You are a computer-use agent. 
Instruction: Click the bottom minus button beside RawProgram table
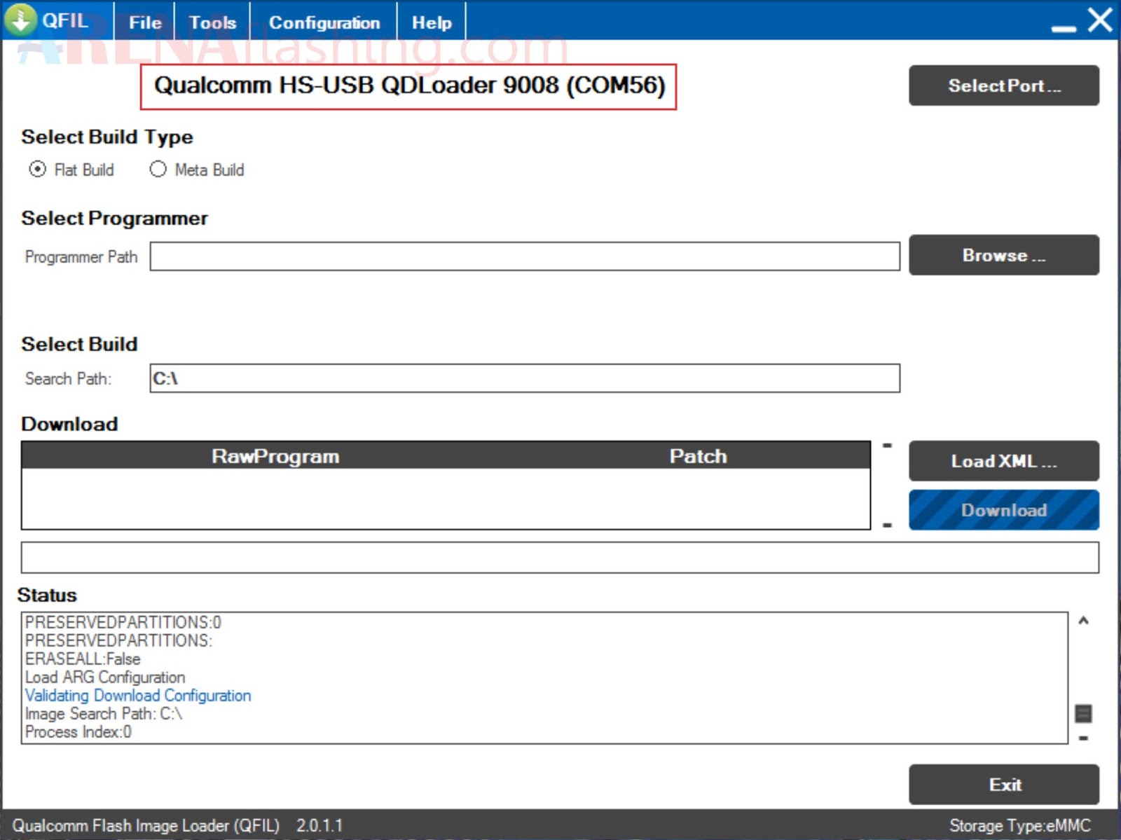887,525
